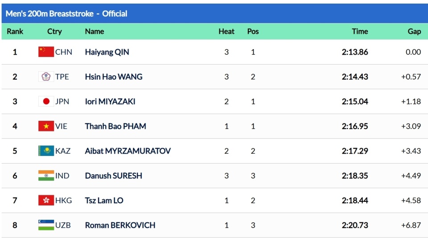Click Roman BERKOVICH's name
Viewport: 428px width, 238px height.
pos(120,225)
